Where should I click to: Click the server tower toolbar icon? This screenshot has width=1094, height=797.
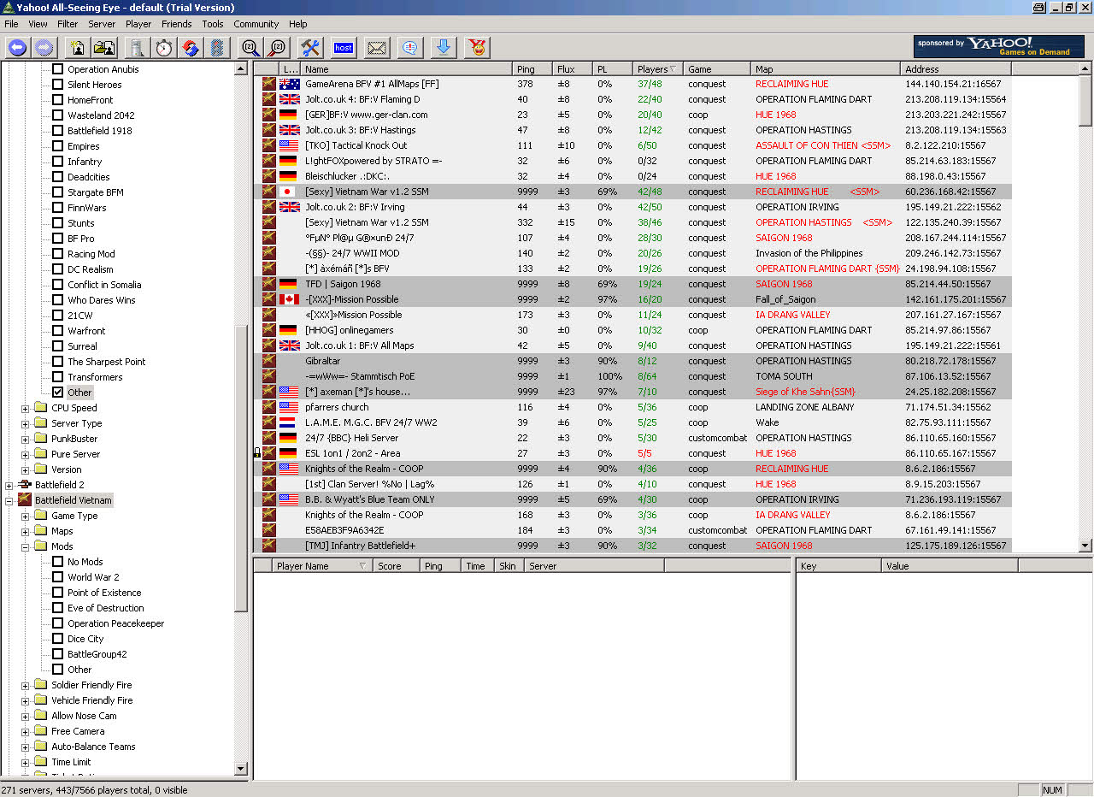click(x=138, y=48)
